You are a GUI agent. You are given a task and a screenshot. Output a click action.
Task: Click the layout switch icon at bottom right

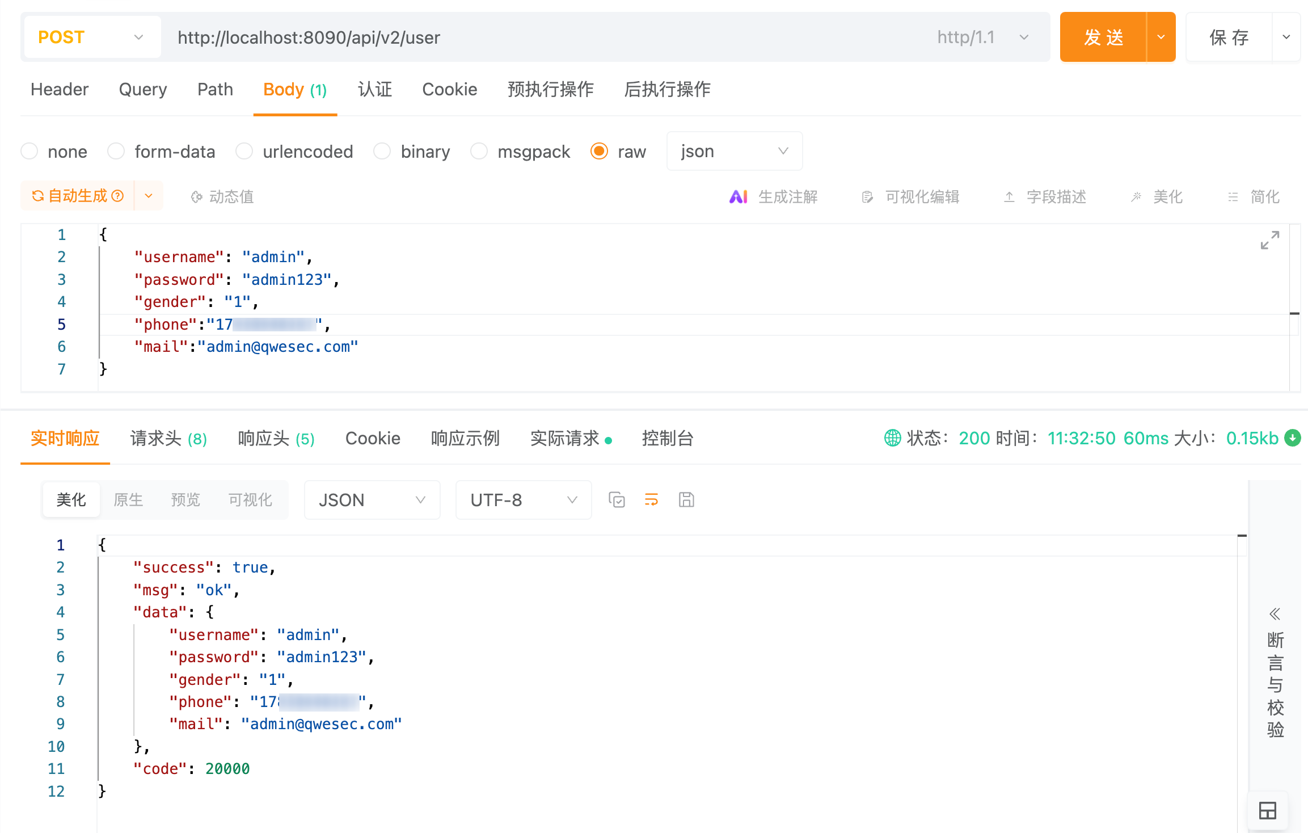click(x=1267, y=810)
